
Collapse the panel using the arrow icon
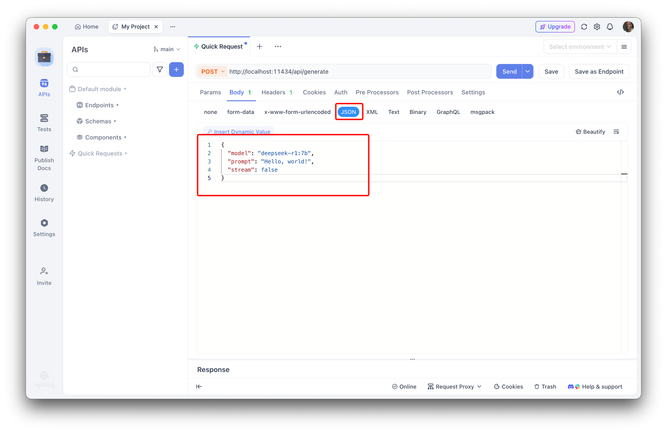199,386
